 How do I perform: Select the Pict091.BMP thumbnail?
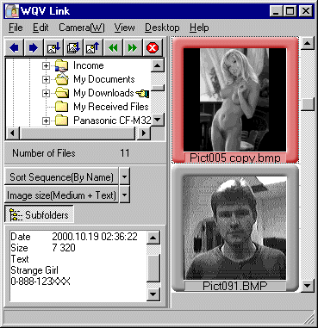235,228
